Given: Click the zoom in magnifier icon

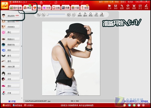Looking at the screenshot, I should pyautogui.click(x=38, y=15).
